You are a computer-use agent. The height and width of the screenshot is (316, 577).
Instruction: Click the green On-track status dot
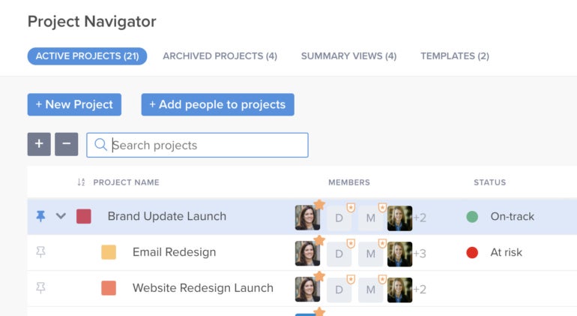472,217
